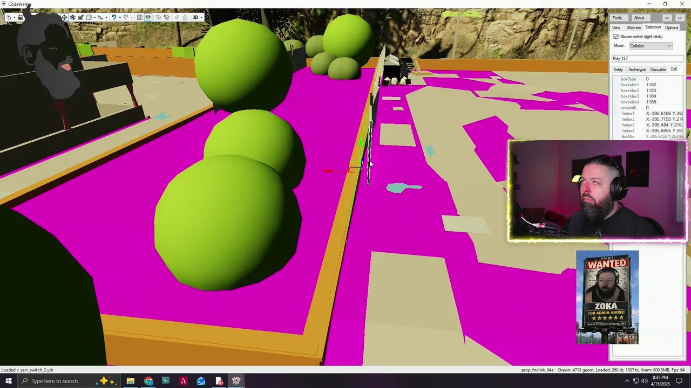The width and height of the screenshot is (691, 388).
Task: Click the About... button
Action: (x=640, y=18)
